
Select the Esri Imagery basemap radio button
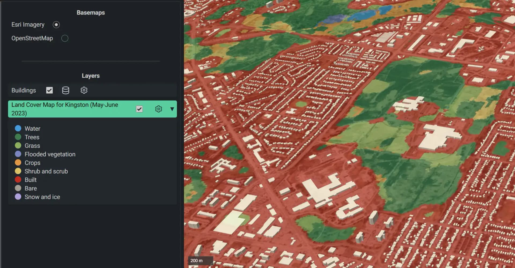pos(56,25)
